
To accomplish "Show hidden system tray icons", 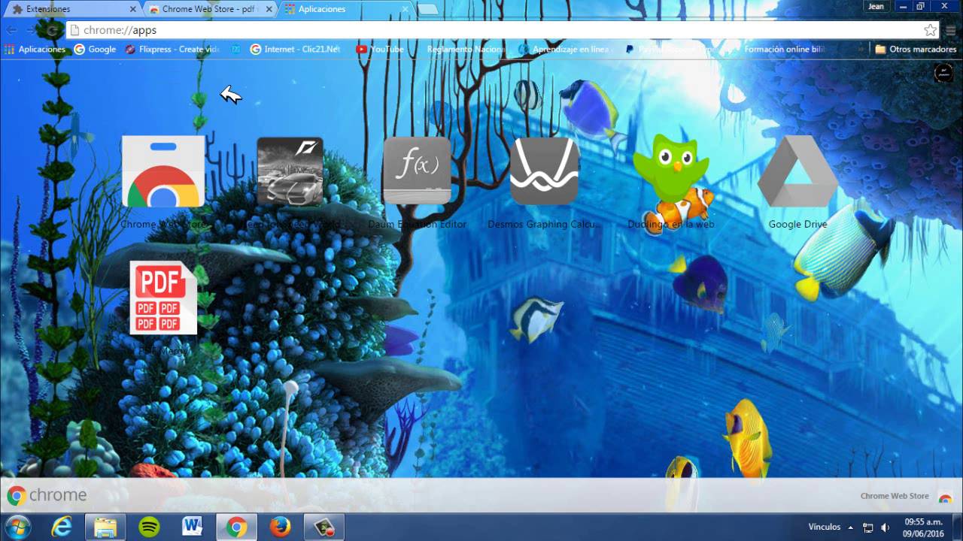I will pos(851,527).
